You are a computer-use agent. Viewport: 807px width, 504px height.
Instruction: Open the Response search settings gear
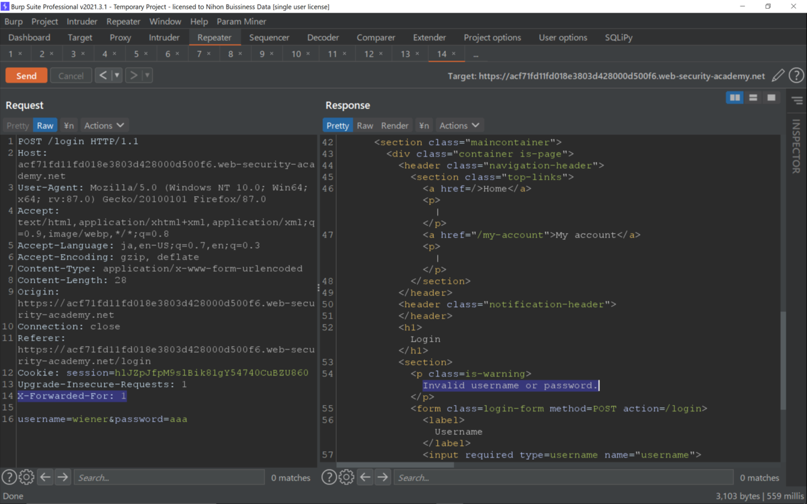346,477
